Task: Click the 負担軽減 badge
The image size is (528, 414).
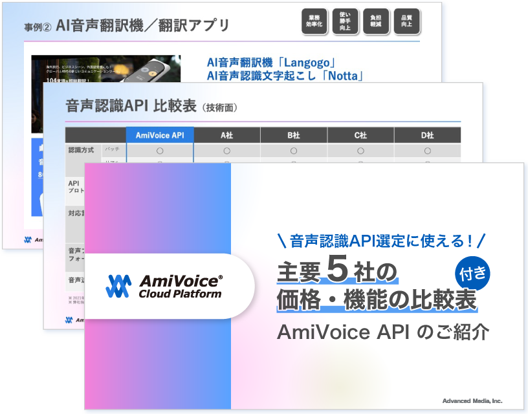Action: (x=376, y=21)
